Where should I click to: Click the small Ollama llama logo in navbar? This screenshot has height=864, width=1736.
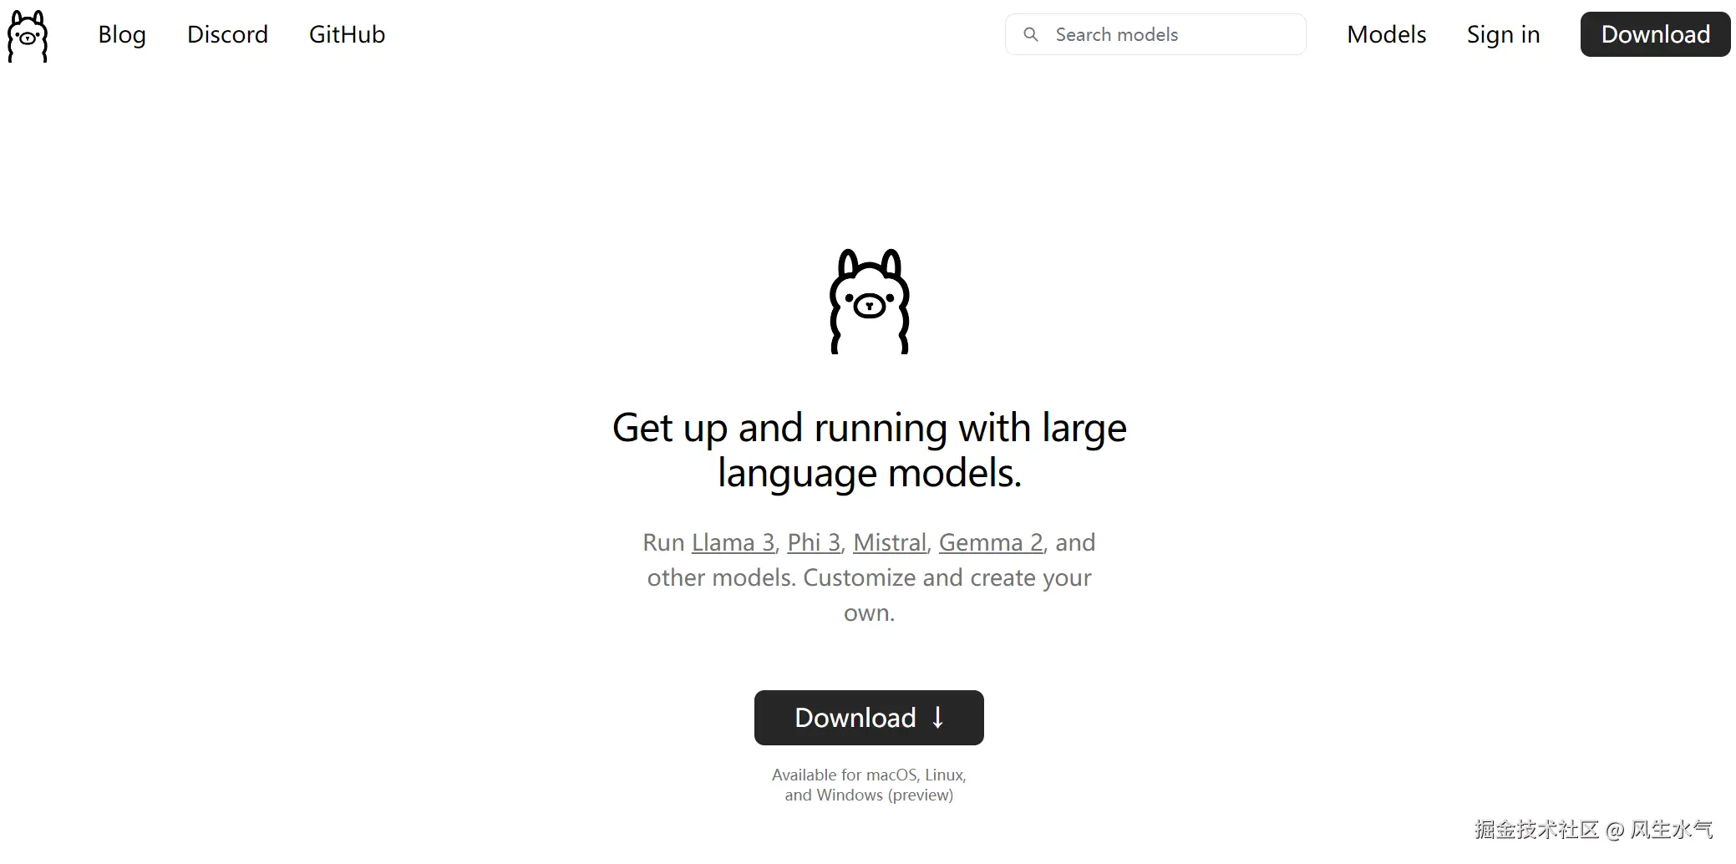pos(28,36)
